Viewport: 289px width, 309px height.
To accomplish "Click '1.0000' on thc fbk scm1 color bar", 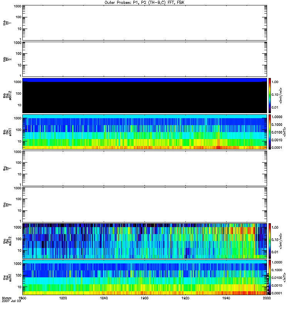I will pos(277,262).
